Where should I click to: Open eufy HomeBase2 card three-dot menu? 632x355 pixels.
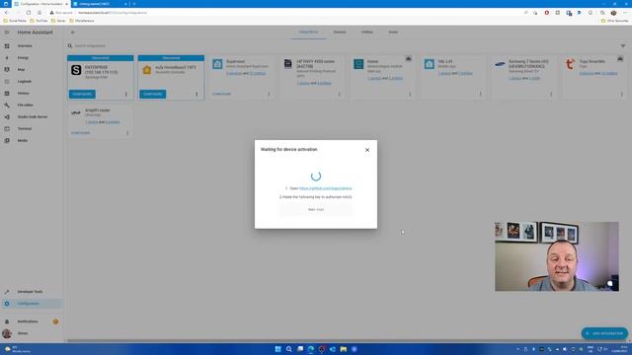(x=197, y=95)
